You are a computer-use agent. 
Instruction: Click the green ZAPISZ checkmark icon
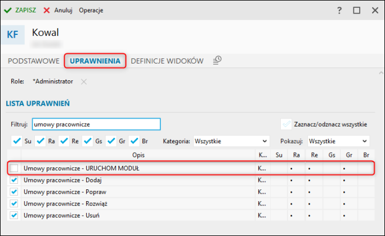coord(8,10)
